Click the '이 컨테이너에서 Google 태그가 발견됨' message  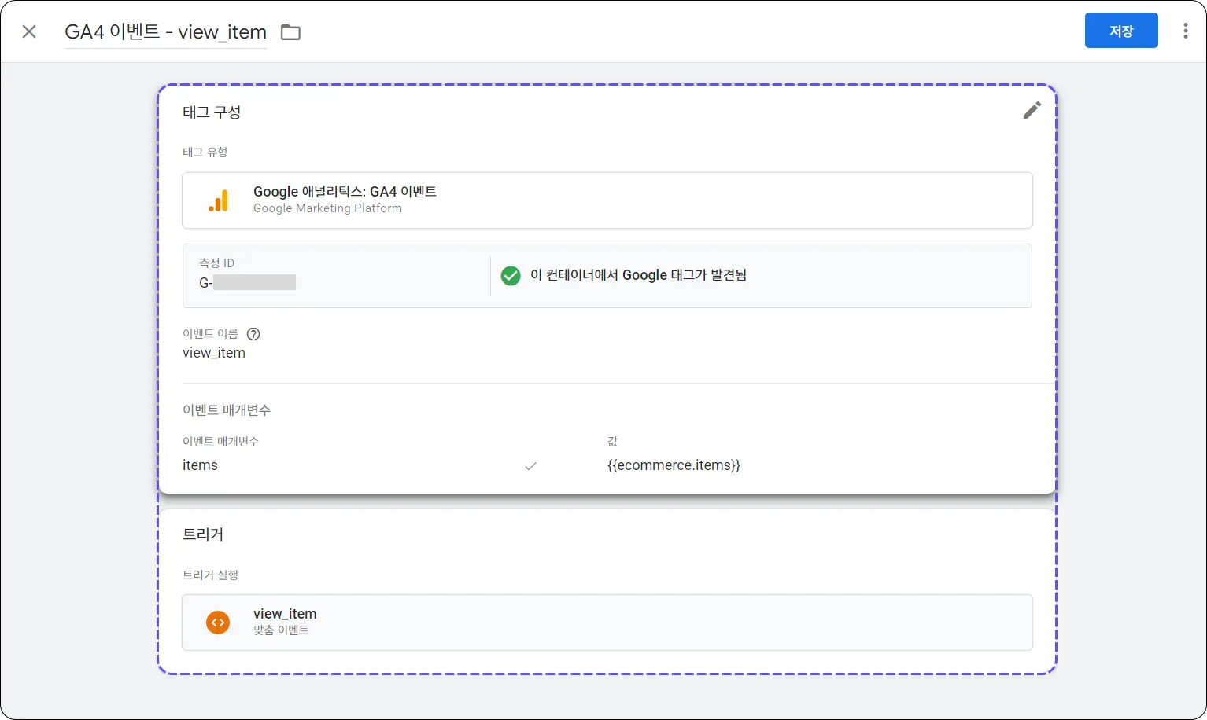tap(638, 275)
